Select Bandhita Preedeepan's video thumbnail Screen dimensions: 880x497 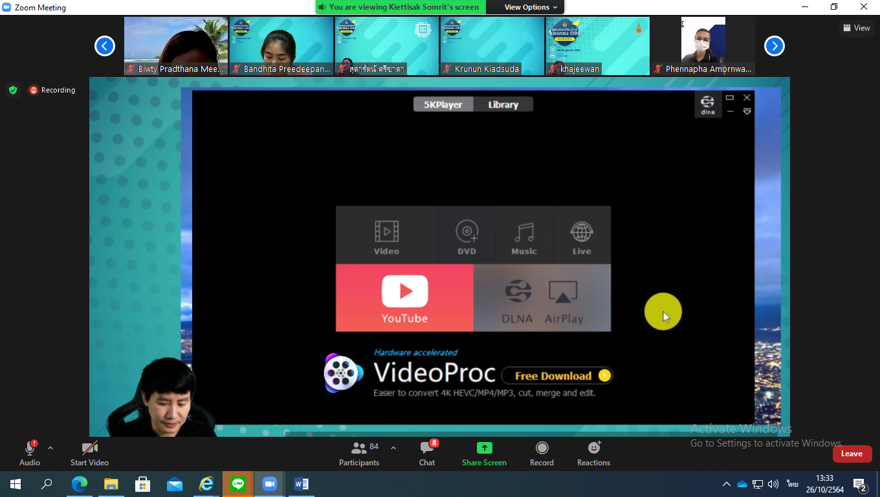point(281,46)
